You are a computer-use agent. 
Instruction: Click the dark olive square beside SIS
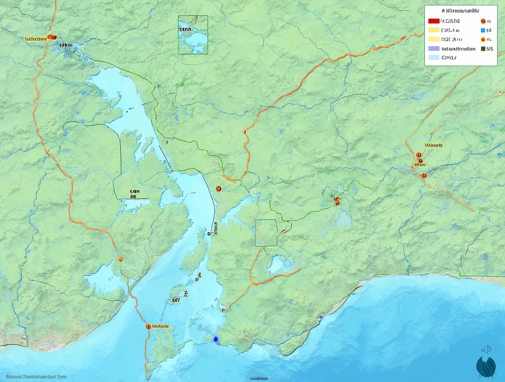click(x=483, y=49)
